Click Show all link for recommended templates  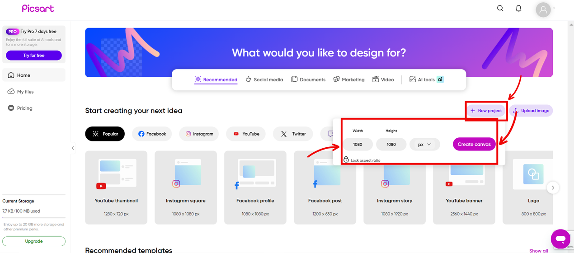(538, 251)
